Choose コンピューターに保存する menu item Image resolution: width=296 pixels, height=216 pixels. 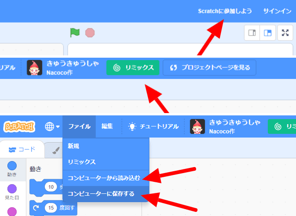pos(106,194)
